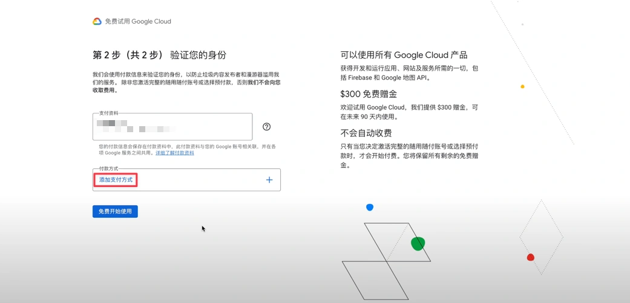Click the yellow dot graphic
This screenshot has height=303, width=630.
click(x=522, y=87)
